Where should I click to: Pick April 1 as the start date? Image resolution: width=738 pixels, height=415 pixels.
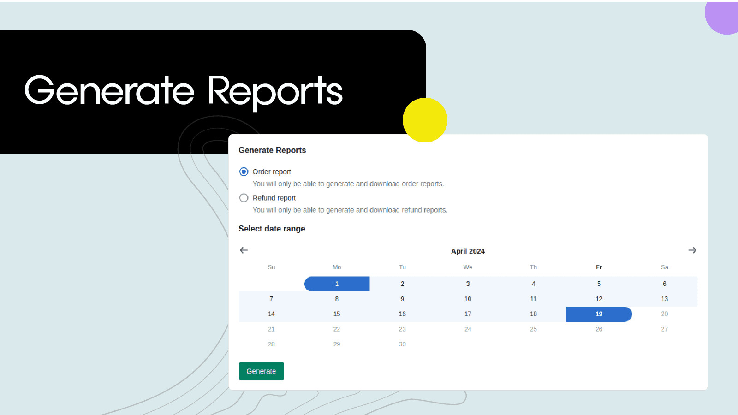pos(337,284)
